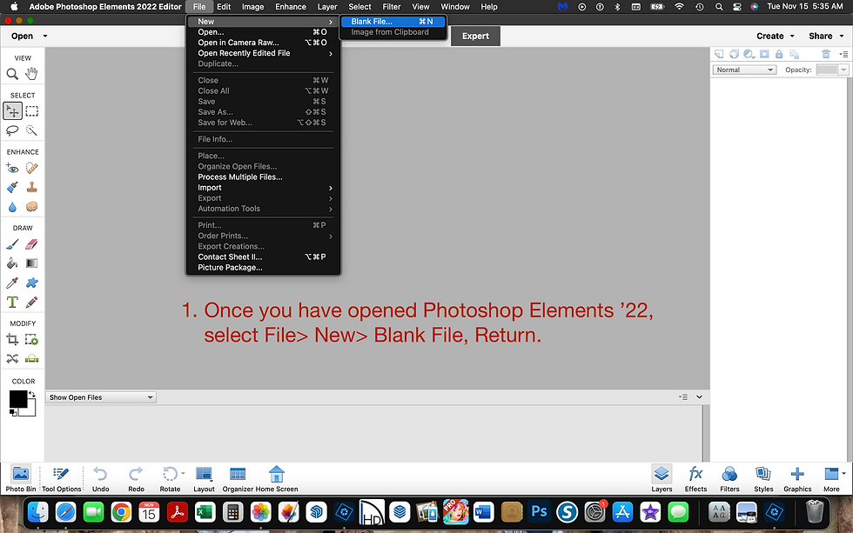Select the Gradient tool

pos(31,263)
